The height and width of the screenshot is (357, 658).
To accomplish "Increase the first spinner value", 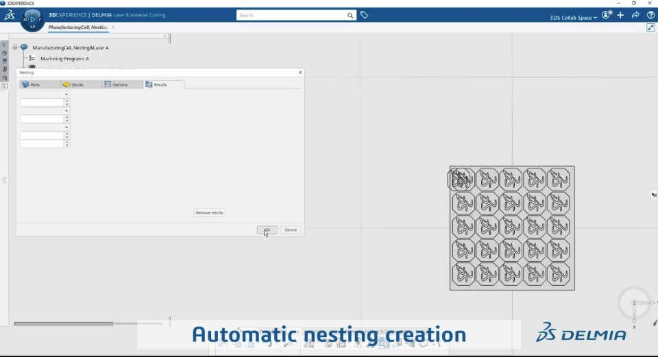I will (x=66, y=101).
